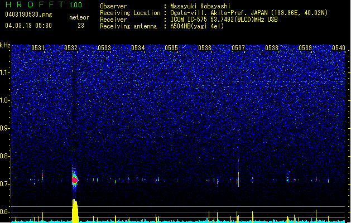Click the large yellow power peak at 0532
This screenshot has height=223, width=351.
[x=75, y=211]
